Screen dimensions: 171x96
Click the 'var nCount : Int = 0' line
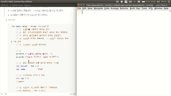pyautogui.click(x=27, y=66)
